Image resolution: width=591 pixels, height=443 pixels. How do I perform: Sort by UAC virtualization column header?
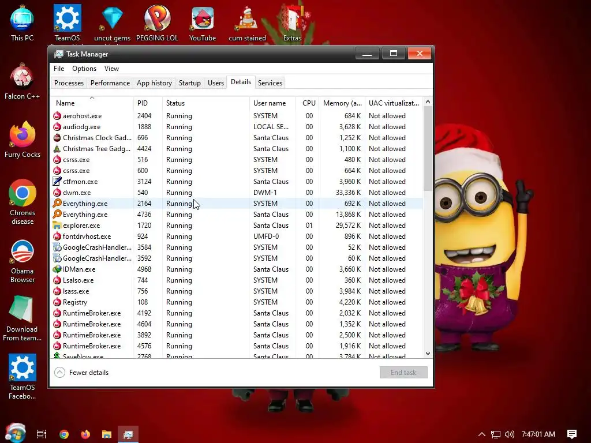(394, 103)
